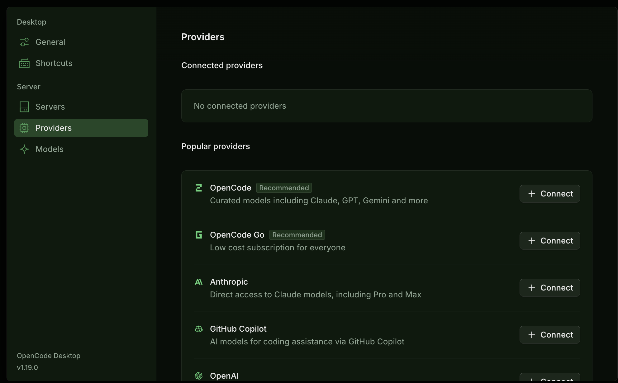Click the OpenCode provider logo
This screenshot has height=383, width=618.
(x=199, y=188)
